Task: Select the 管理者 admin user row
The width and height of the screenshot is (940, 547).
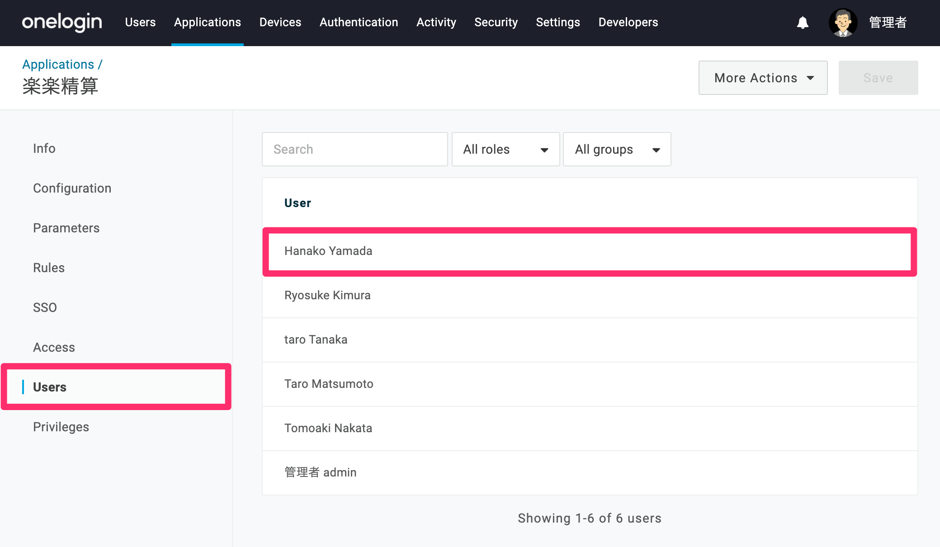Action: tap(590, 472)
